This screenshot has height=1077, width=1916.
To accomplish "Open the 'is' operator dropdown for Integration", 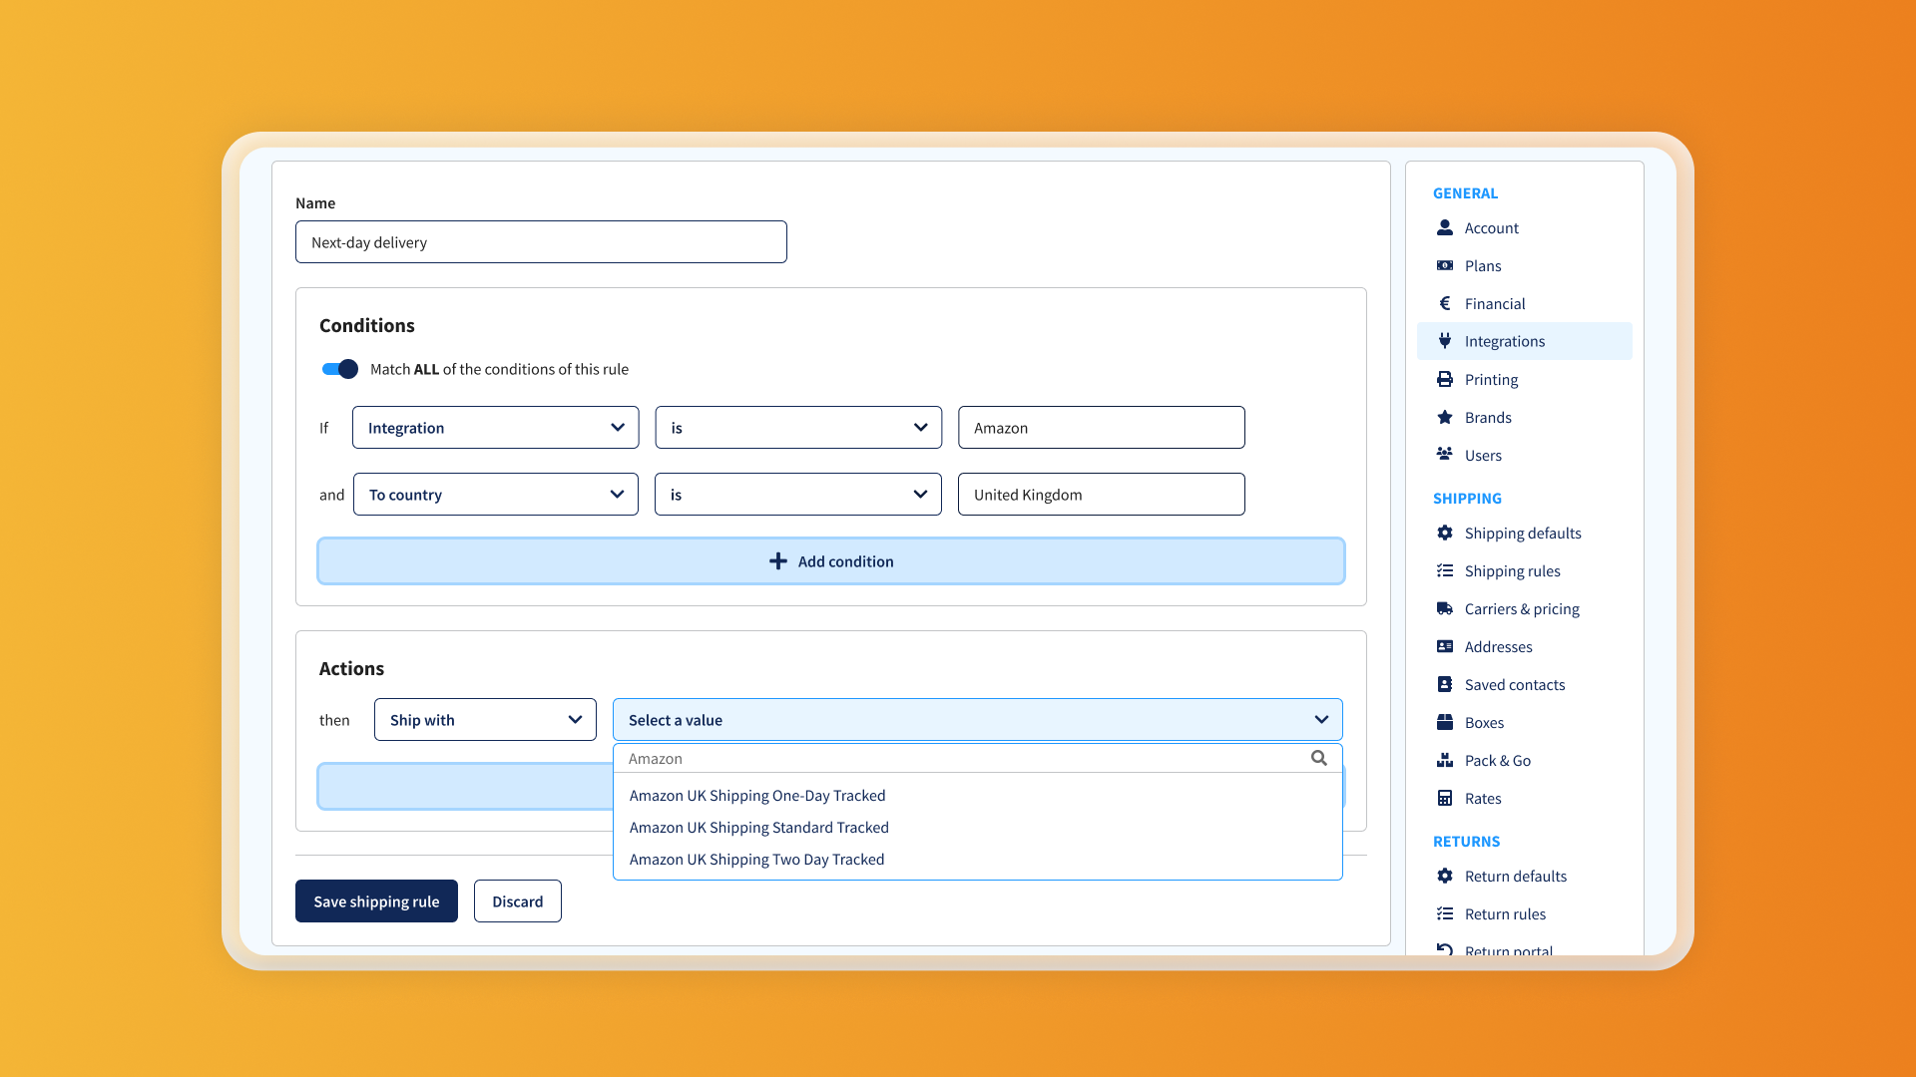I will tap(798, 428).
